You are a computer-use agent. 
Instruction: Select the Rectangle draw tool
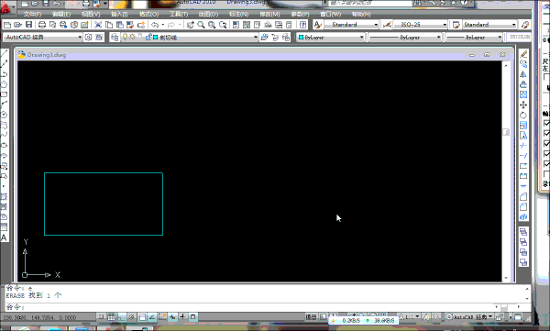pyautogui.click(x=4, y=94)
